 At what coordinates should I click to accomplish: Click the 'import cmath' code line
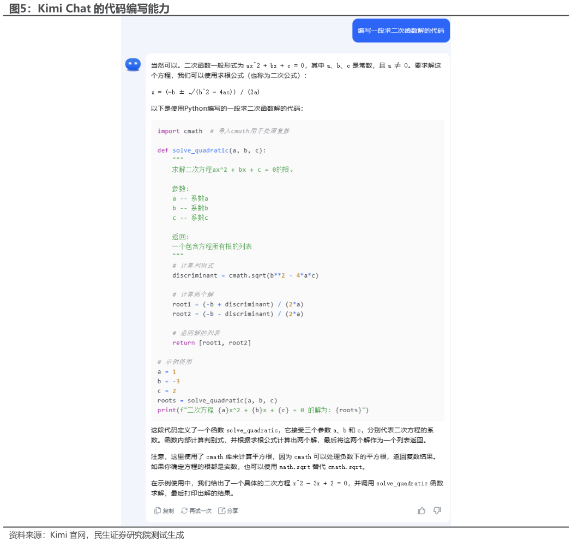[x=223, y=131]
